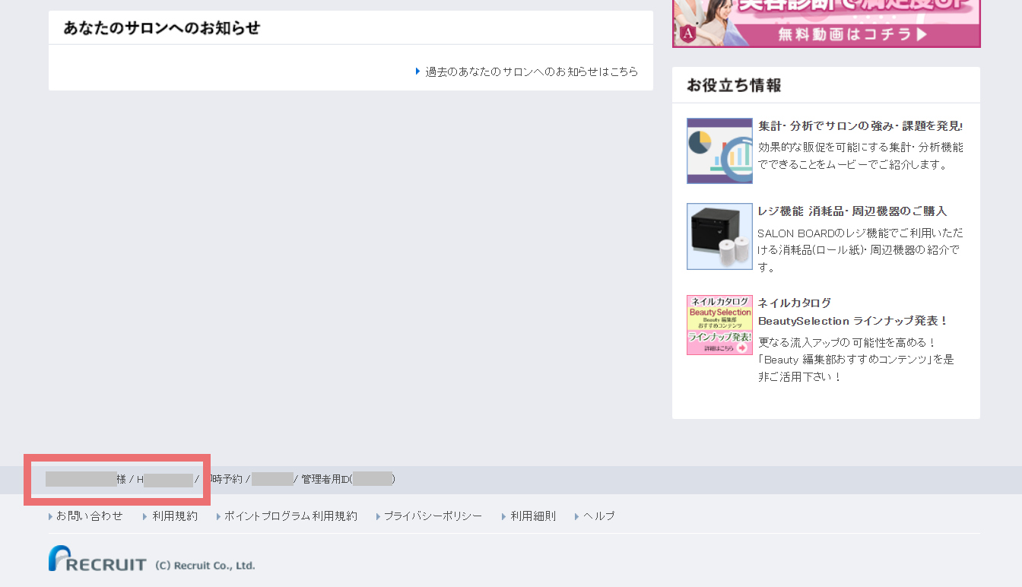
Task: Go to お問い合わせ in footer
Action: (89, 516)
